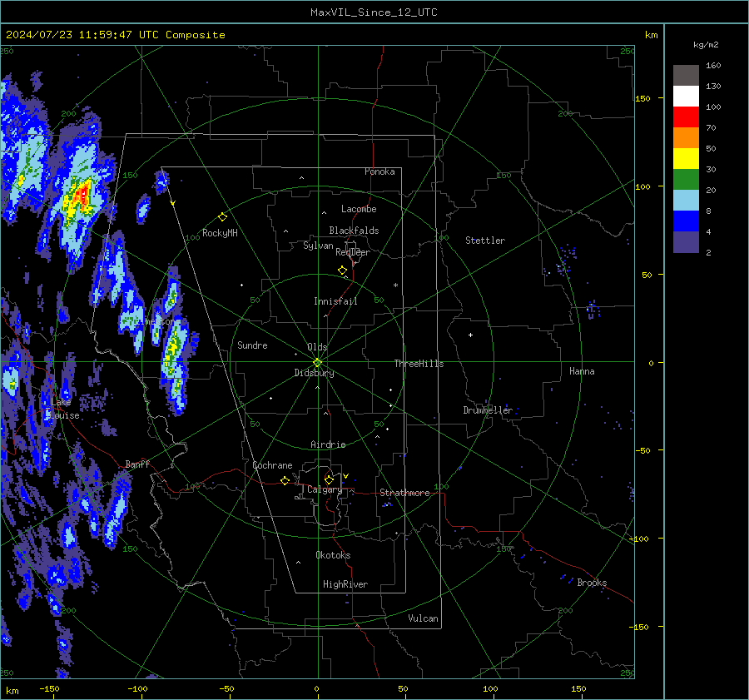
Task: Select the white 100-130 legend color
Action: coord(686,96)
